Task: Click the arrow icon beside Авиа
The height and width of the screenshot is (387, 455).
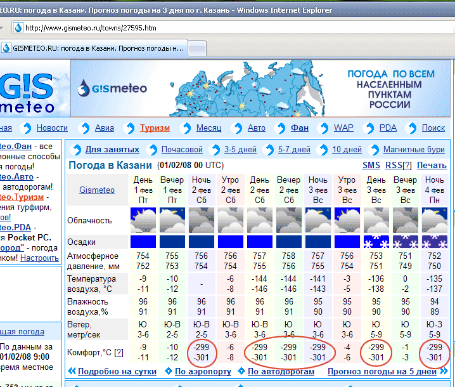Action: coord(85,128)
